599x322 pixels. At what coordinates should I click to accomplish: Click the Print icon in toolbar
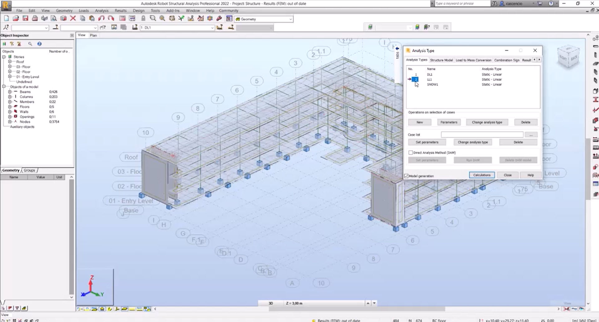click(35, 19)
